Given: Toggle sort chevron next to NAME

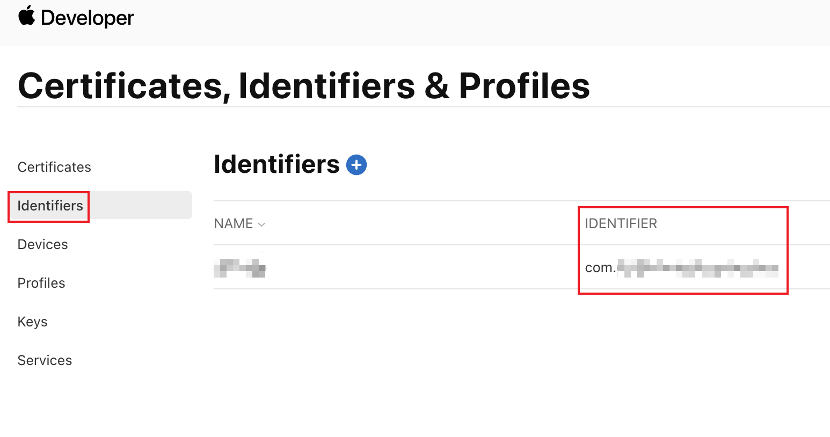Looking at the screenshot, I should click(x=261, y=224).
